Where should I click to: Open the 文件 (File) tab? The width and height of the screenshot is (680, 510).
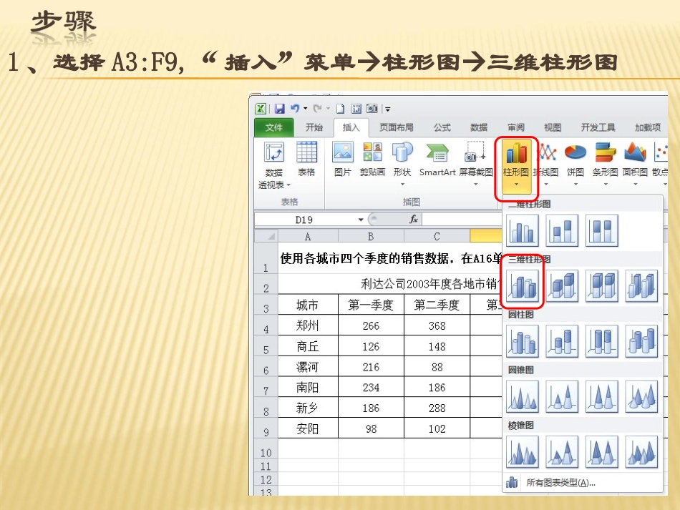click(274, 127)
